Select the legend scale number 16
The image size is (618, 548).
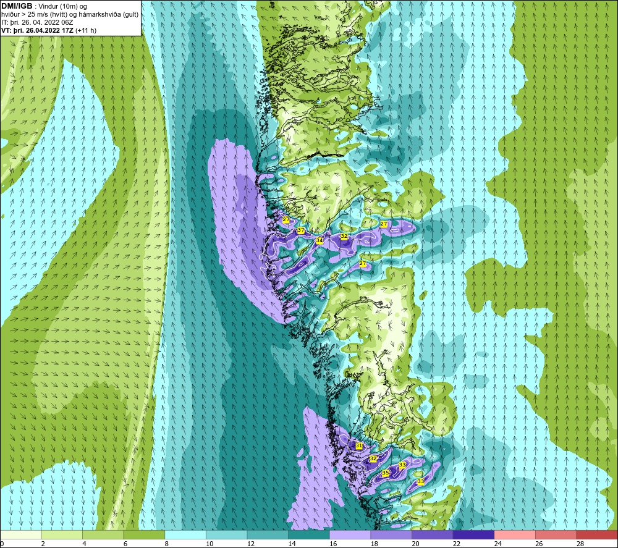click(x=333, y=544)
